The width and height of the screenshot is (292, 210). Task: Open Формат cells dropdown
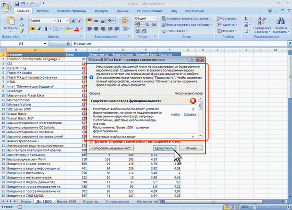tap(227, 31)
